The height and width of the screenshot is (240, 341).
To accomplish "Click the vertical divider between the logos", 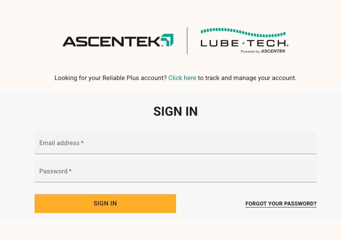I will pos(187,41).
